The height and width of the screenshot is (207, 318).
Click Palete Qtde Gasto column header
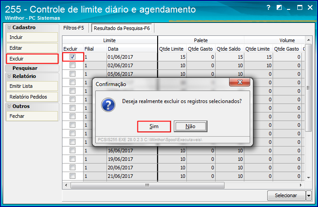click(x=201, y=49)
